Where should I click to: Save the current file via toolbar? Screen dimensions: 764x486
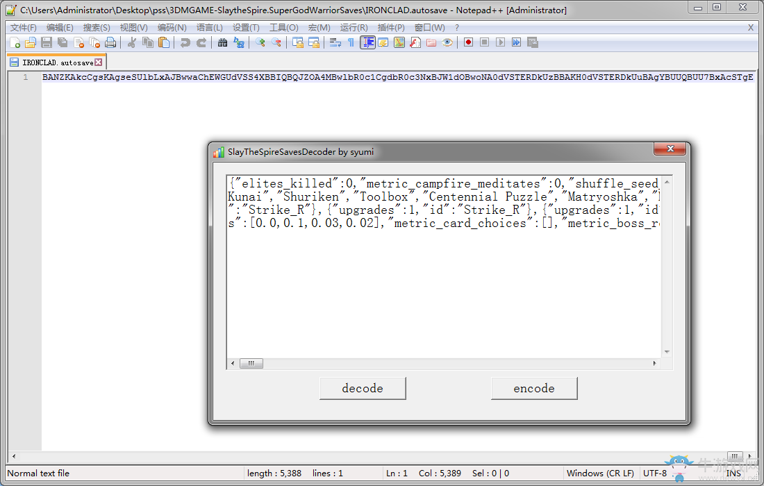click(47, 43)
